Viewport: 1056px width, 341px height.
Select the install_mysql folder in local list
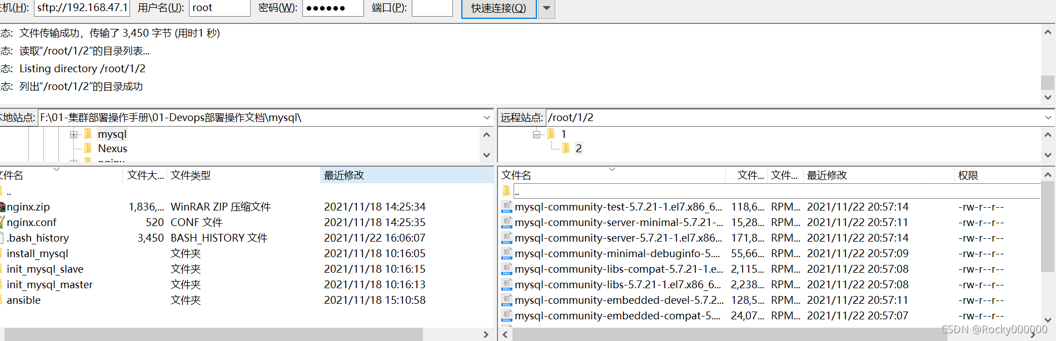(37, 254)
